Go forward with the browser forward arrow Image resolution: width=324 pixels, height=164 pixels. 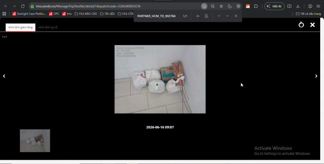point(14,6)
